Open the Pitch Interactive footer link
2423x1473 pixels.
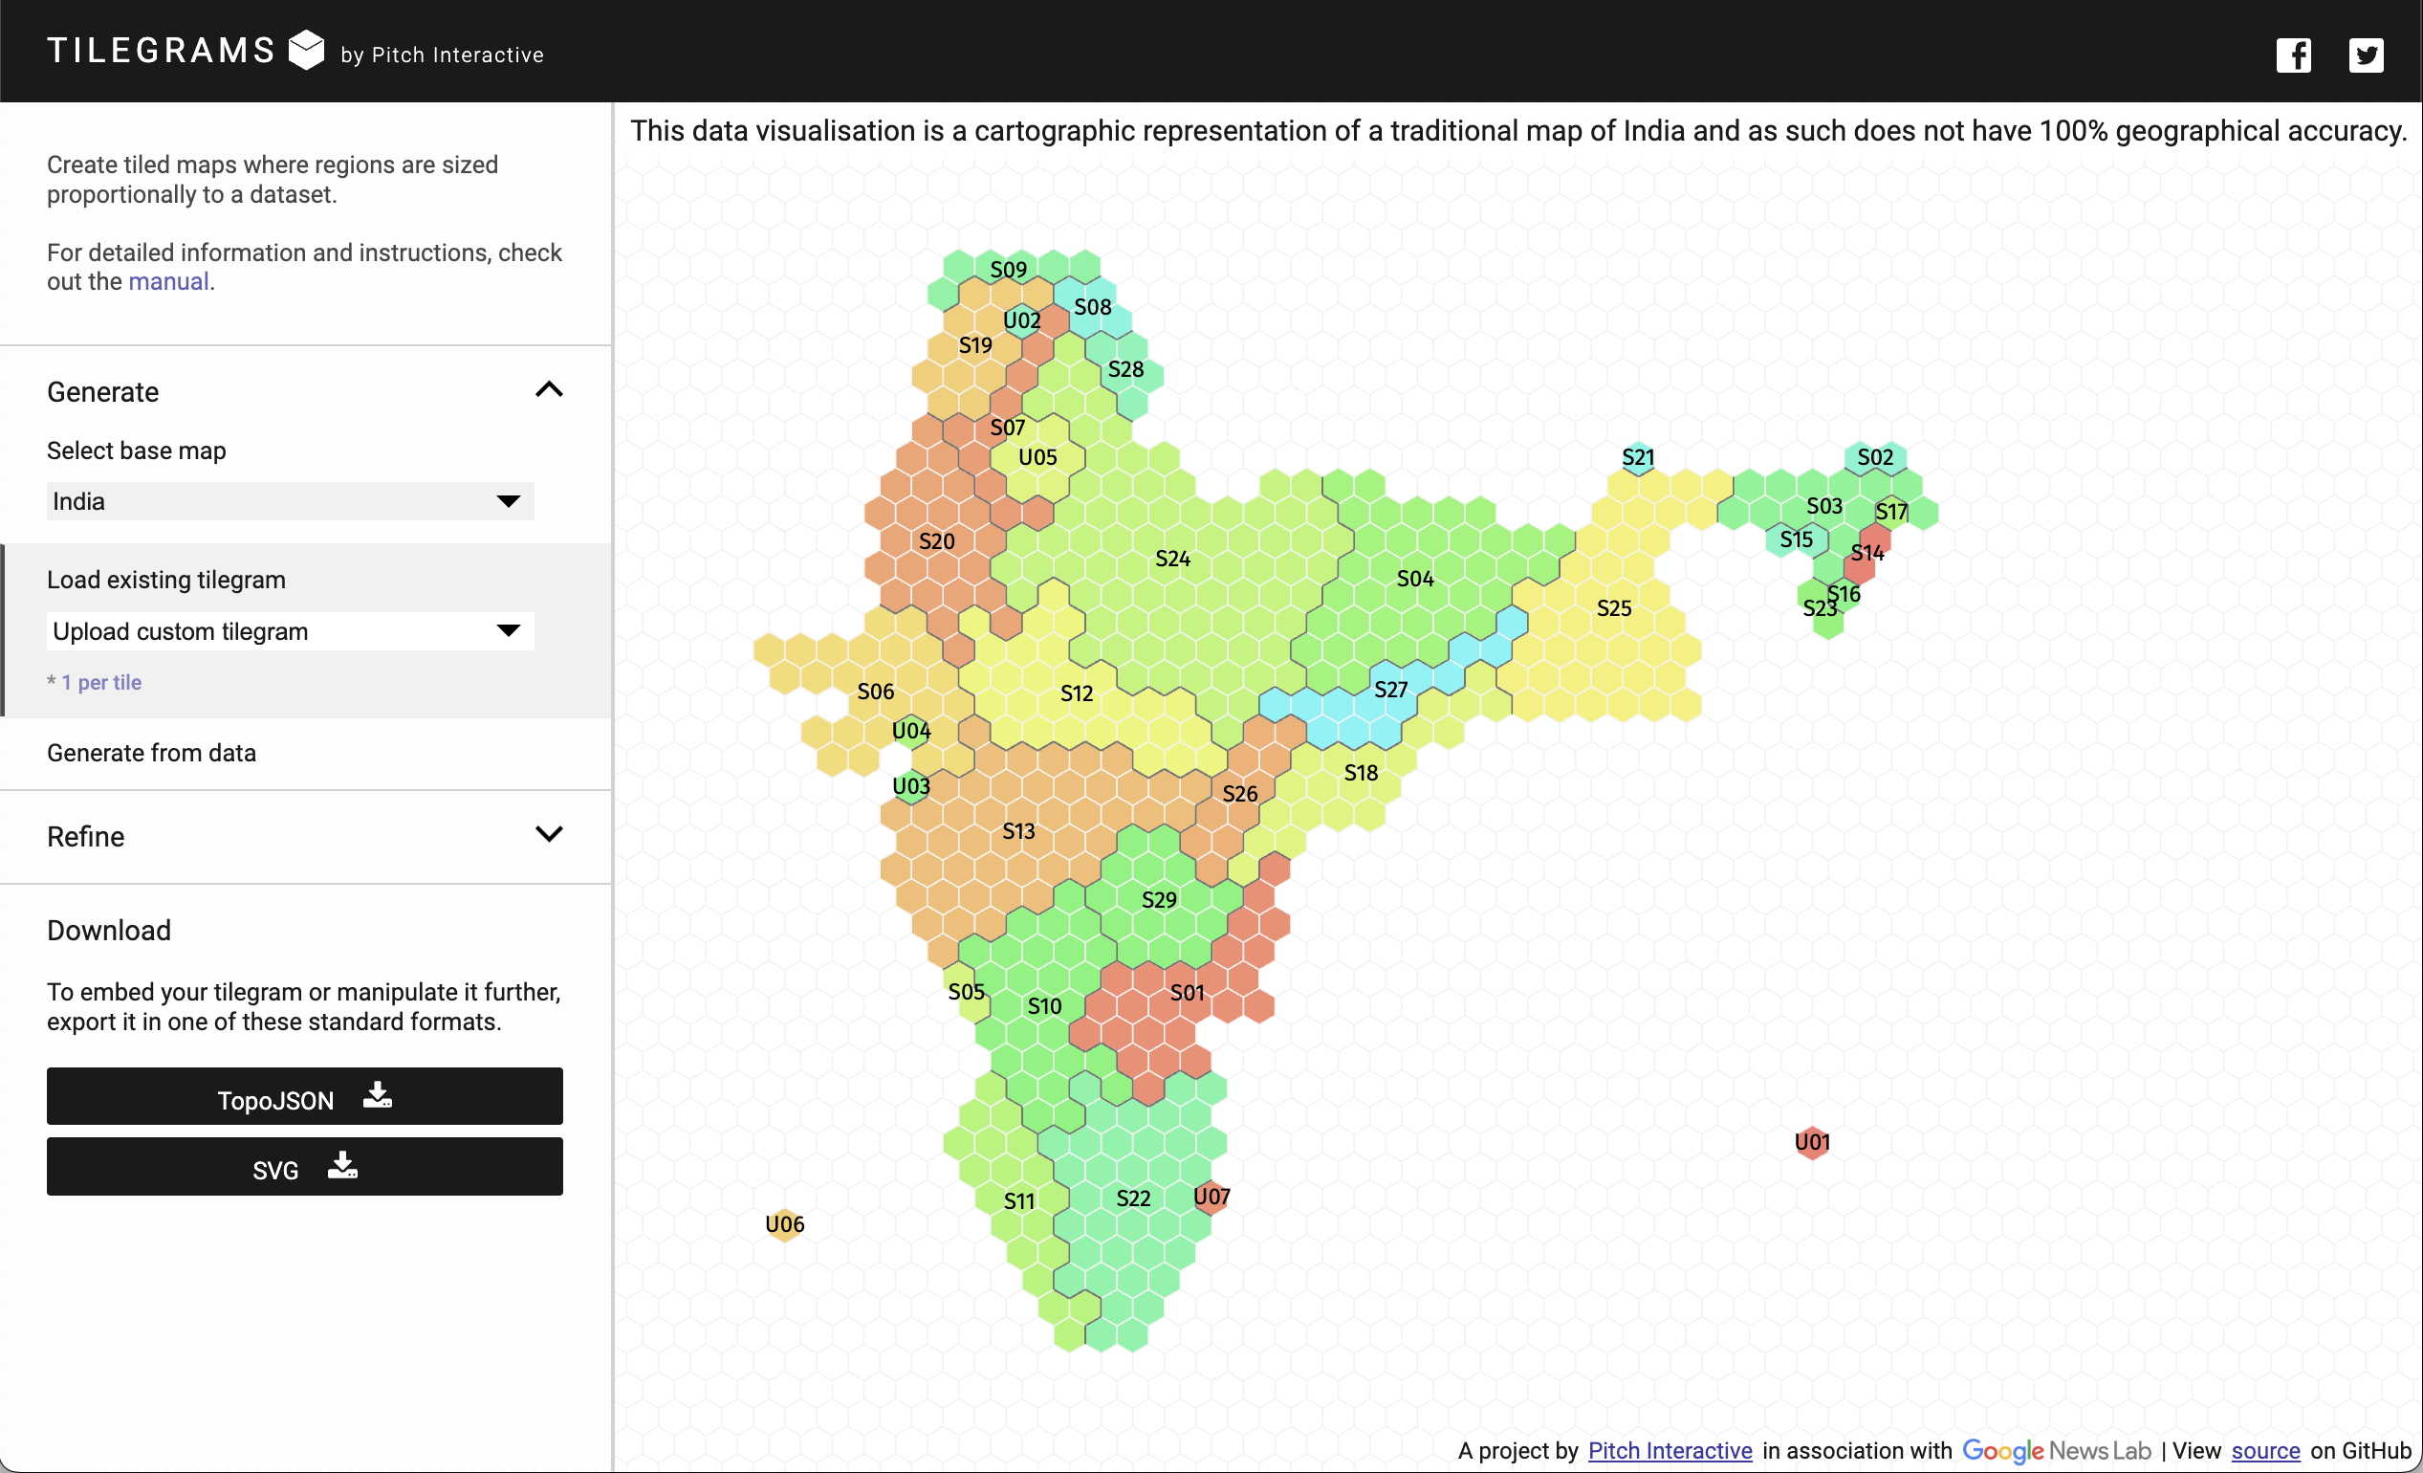(x=1670, y=1450)
